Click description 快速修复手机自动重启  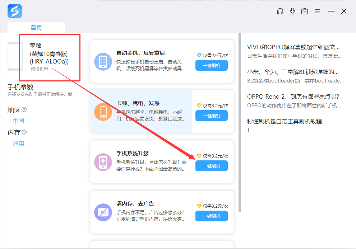[151, 65]
